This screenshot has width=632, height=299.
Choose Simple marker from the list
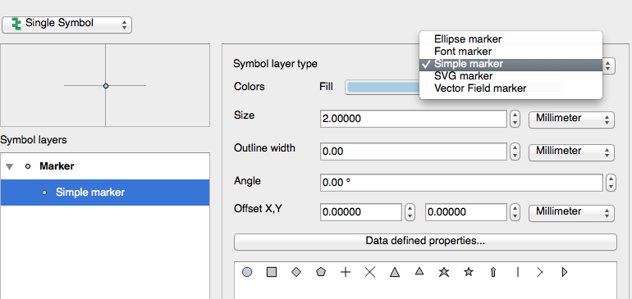click(x=511, y=64)
